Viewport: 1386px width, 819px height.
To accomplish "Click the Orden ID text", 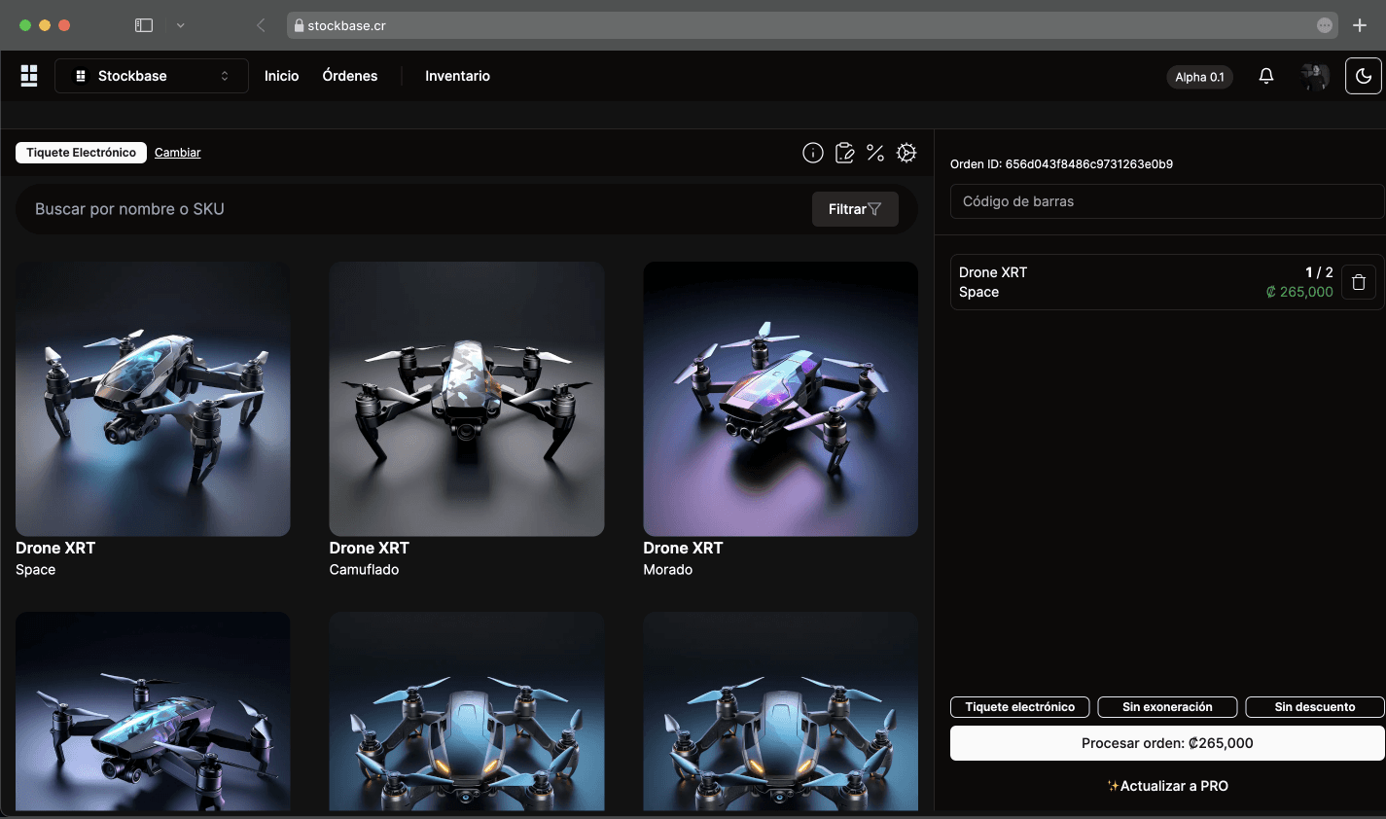I will (x=1061, y=164).
